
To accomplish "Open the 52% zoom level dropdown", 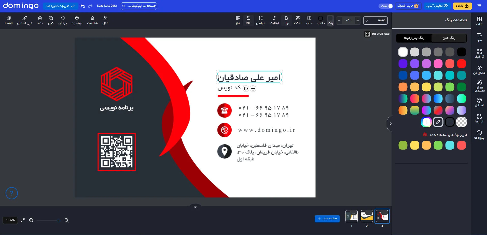I will [10, 220].
